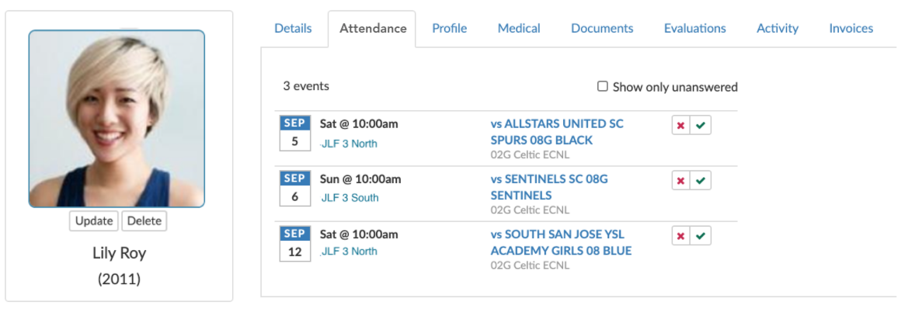Click the Delete photo button
Viewport: 901px width, 309px height.
coord(144,221)
